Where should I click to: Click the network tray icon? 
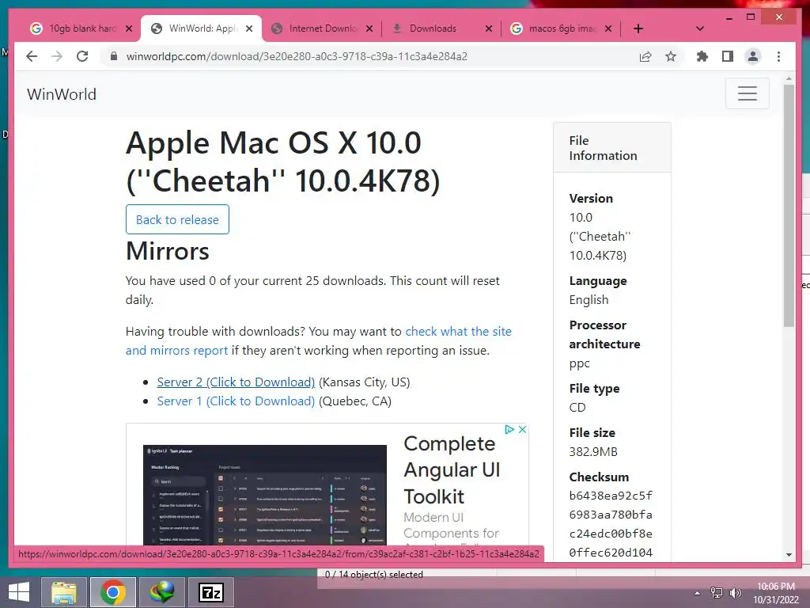pos(717,593)
